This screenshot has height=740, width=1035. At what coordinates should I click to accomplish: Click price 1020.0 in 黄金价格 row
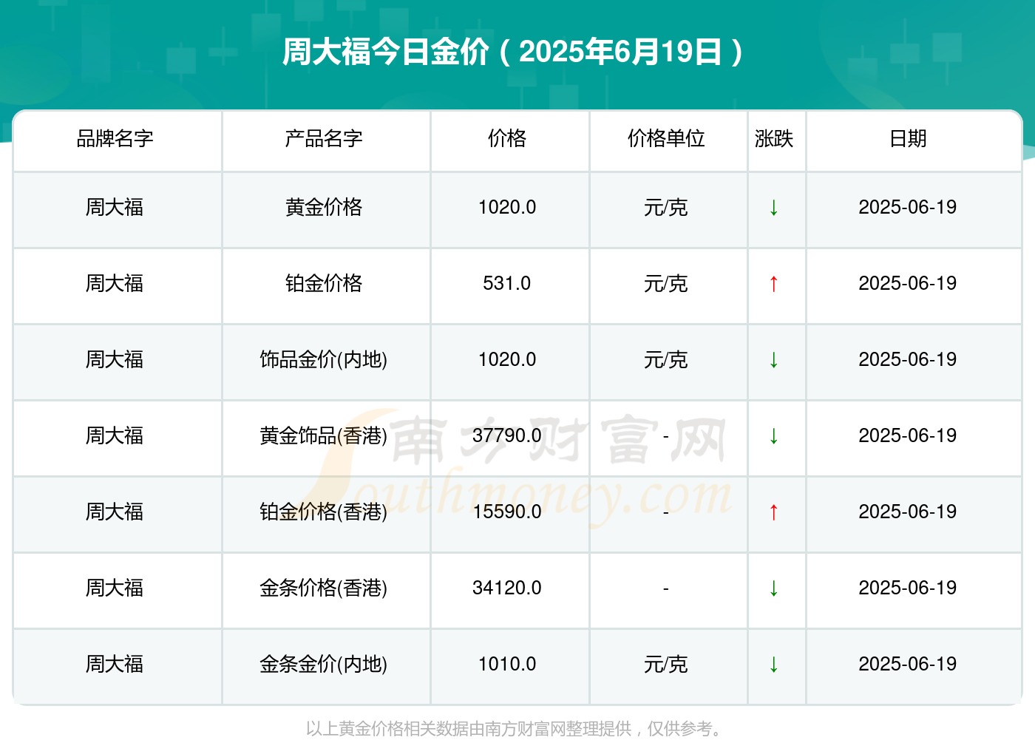pyautogui.click(x=507, y=207)
